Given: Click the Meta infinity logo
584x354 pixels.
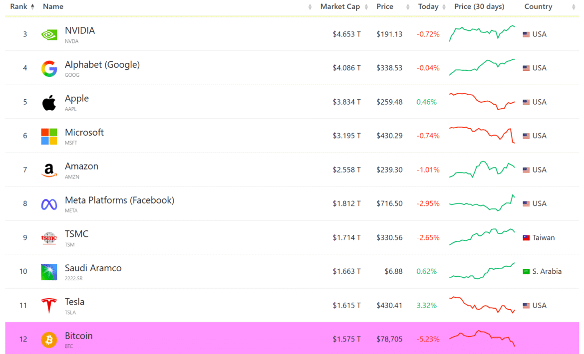Looking at the screenshot, I should (x=48, y=203).
